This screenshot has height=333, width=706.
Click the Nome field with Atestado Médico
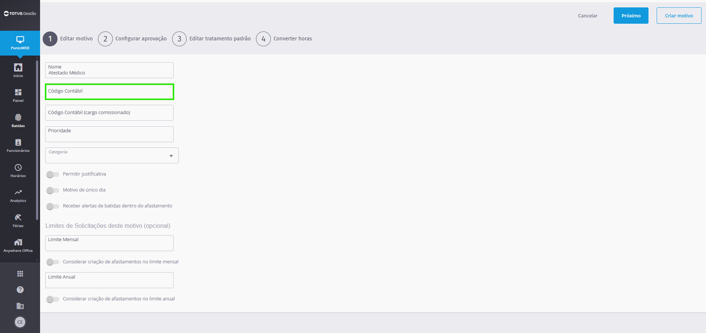pyautogui.click(x=109, y=70)
